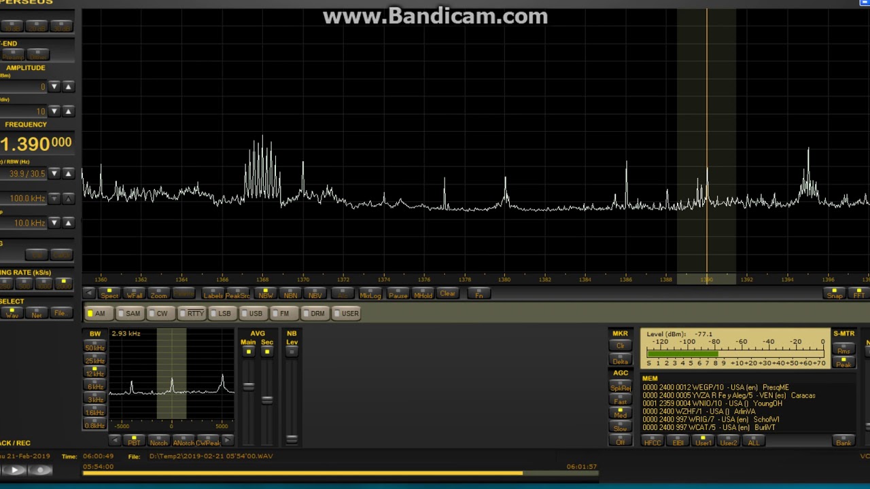Click left arrow beside PBT button
This screenshot has width=870, height=489.
click(x=114, y=441)
